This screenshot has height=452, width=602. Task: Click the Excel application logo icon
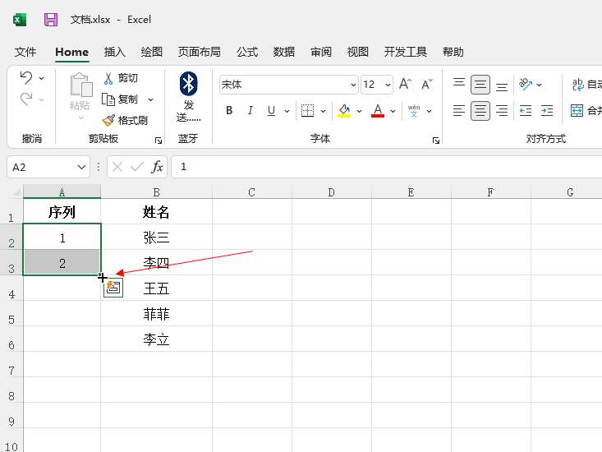20,20
